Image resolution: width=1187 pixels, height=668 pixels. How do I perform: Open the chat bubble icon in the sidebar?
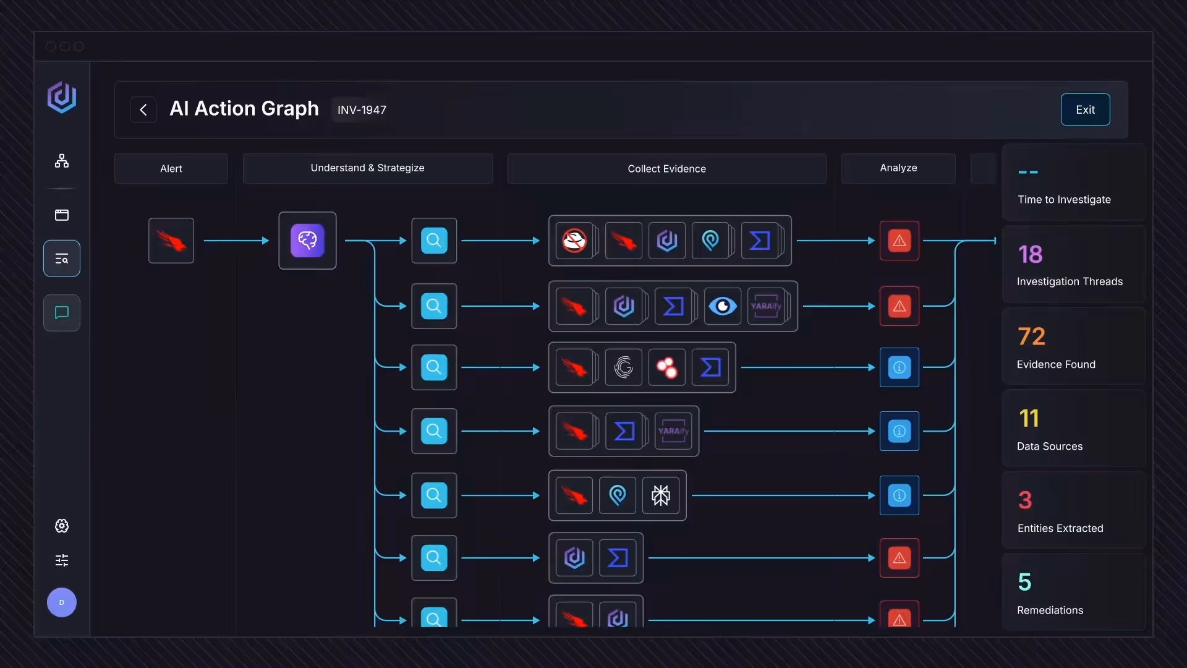62,313
